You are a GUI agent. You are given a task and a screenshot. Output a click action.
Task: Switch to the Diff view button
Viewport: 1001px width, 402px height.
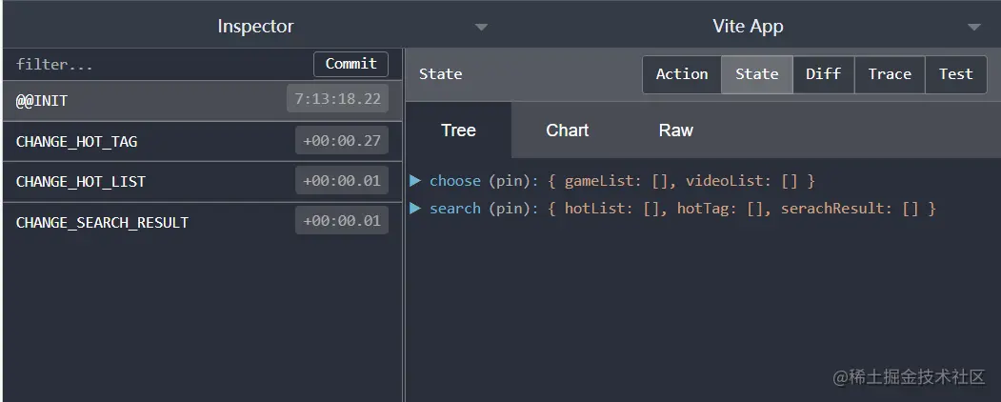click(x=823, y=74)
